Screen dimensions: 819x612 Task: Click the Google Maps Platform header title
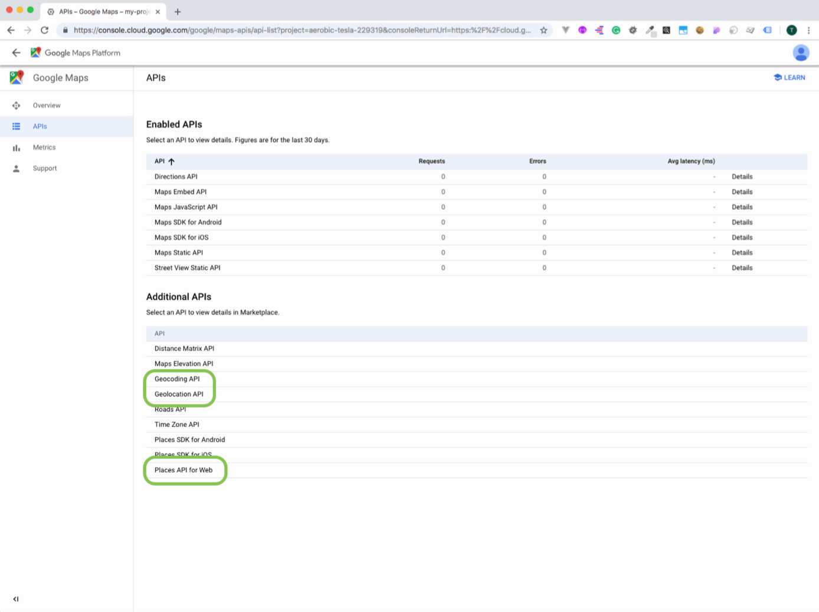point(83,52)
